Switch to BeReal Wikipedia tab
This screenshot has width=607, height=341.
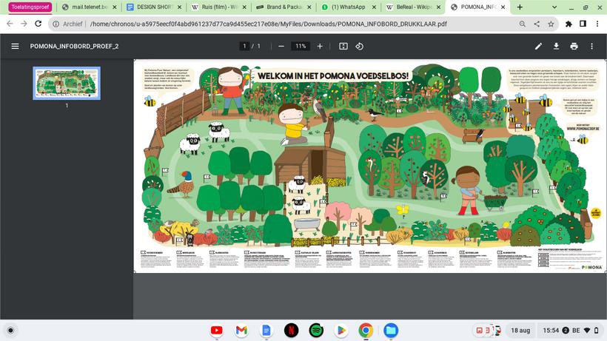(x=413, y=7)
